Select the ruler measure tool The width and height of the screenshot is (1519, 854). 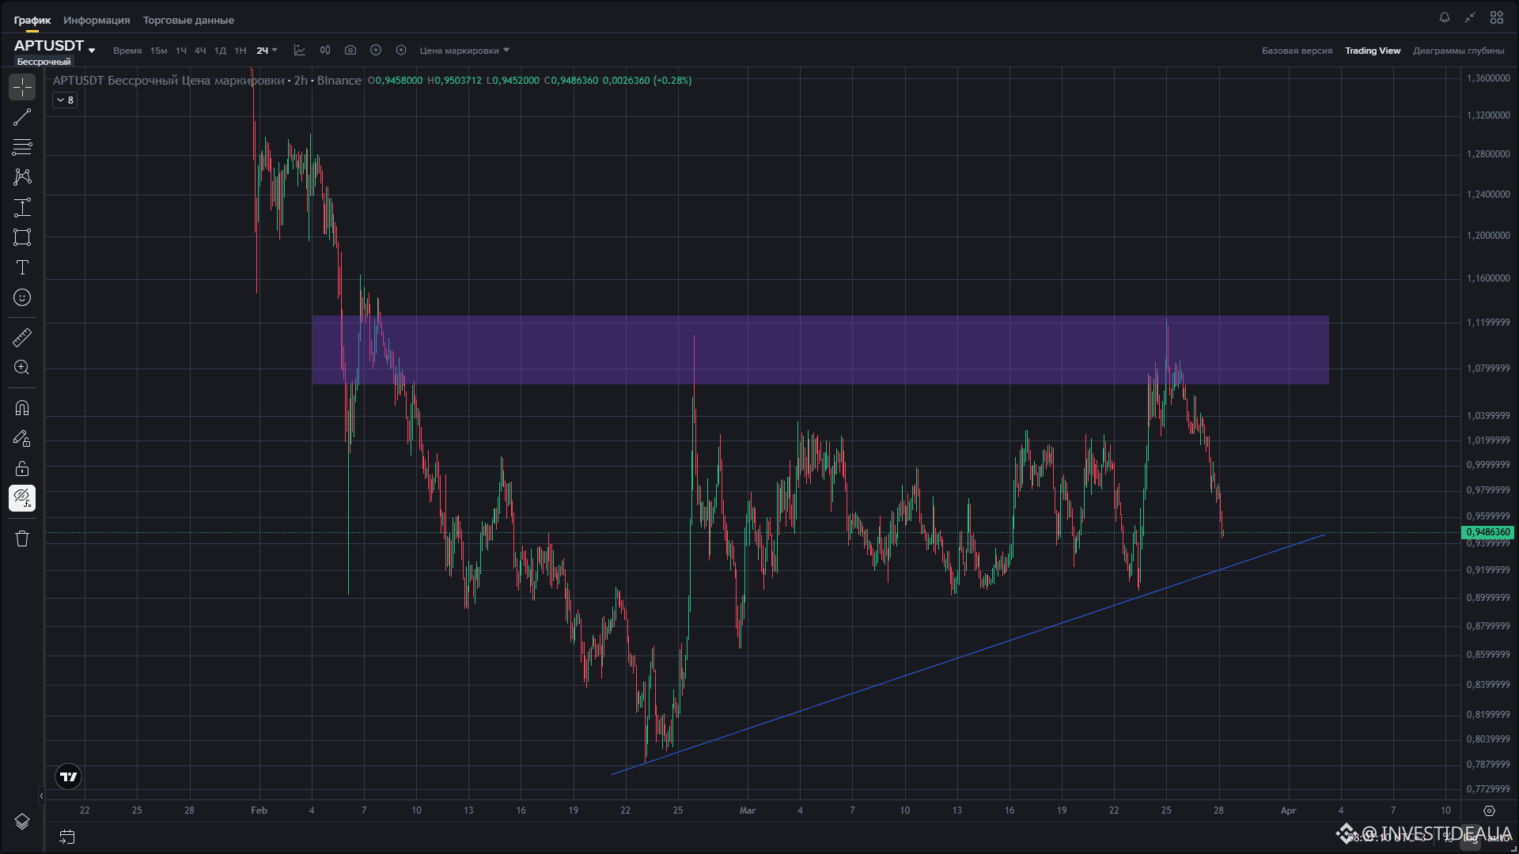coord(22,338)
